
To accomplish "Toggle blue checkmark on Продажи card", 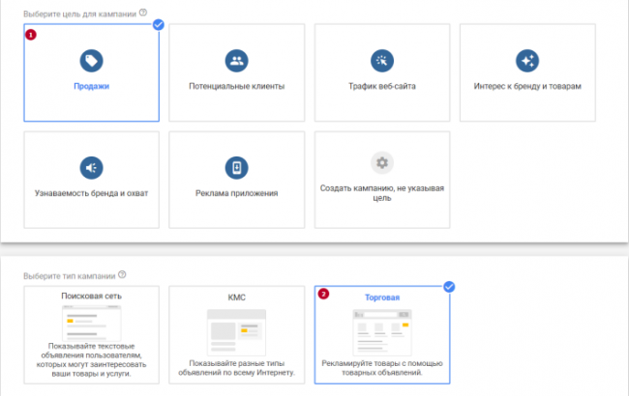I will pos(158,24).
